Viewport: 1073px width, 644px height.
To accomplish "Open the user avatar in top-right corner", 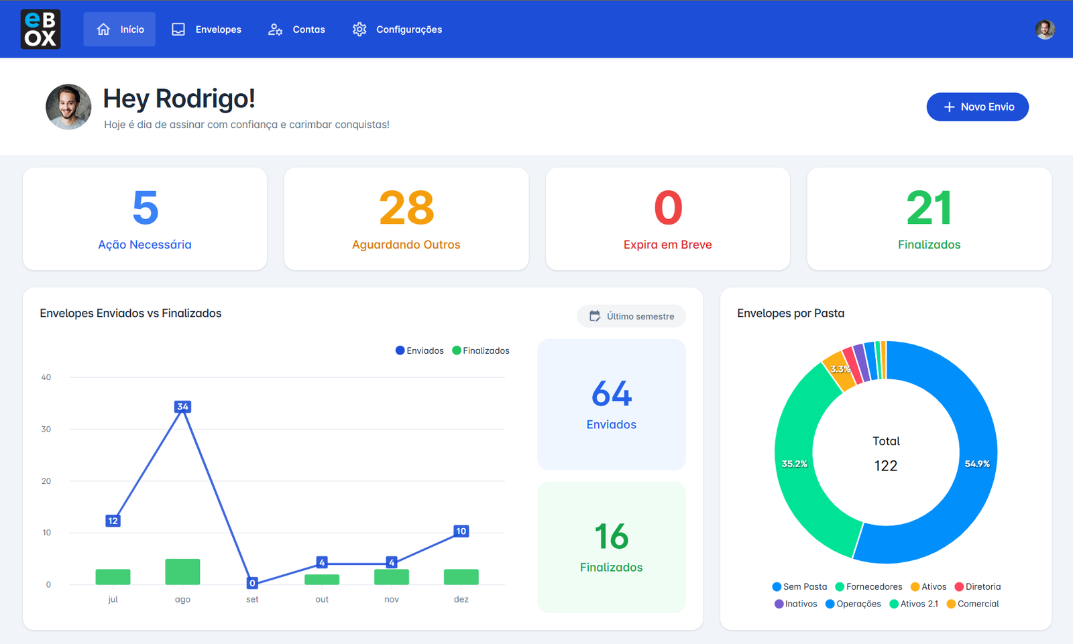I will tap(1044, 29).
